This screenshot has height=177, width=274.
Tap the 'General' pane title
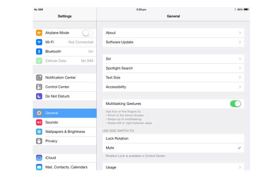coord(173,16)
